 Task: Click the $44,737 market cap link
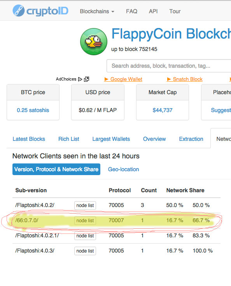tap(163, 110)
